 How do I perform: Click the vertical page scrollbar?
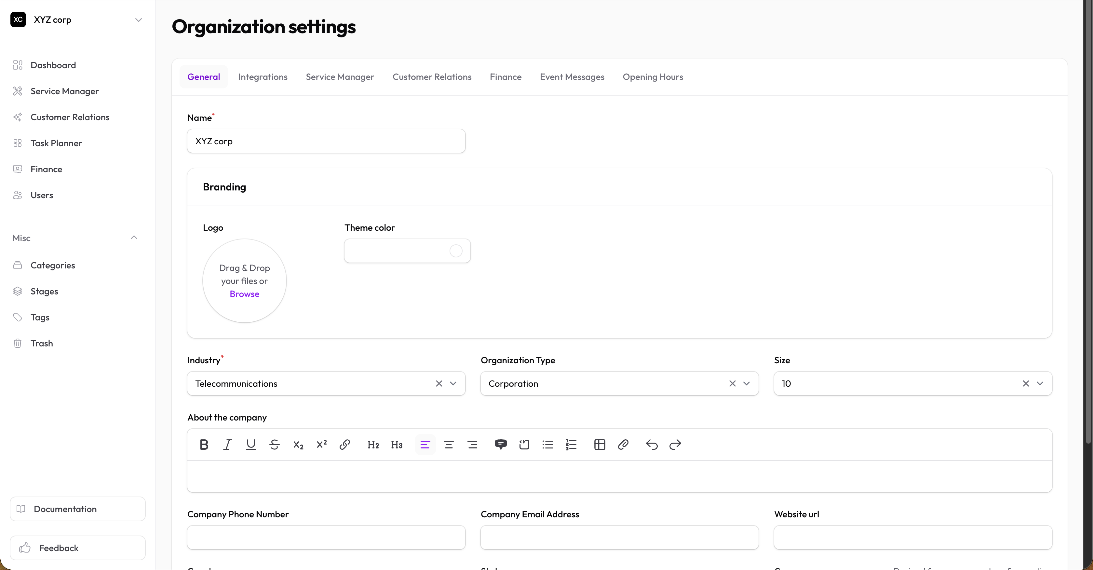click(1088, 222)
